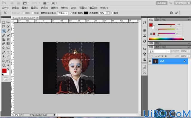Select the Clone Stamp tool

[4, 39]
